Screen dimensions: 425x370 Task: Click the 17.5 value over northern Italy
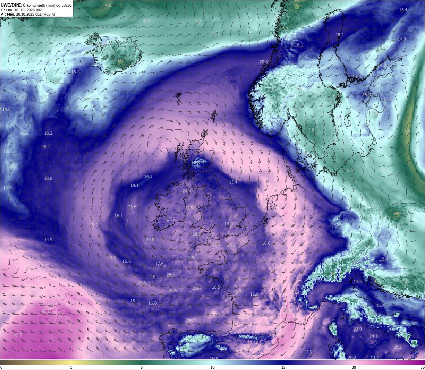(x=358, y=281)
